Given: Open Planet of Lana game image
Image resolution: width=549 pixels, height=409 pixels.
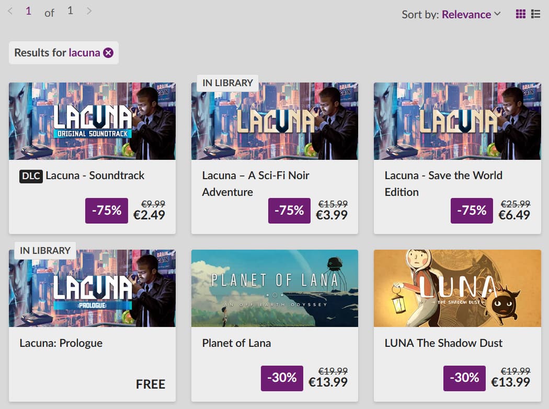Looking at the screenshot, I should (x=274, y=288).
